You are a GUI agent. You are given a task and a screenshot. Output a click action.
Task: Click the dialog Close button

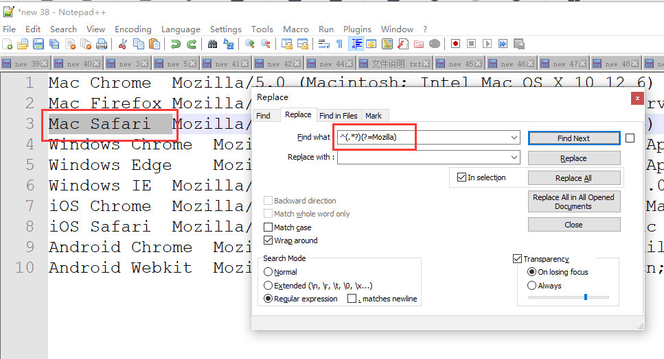pyautogui.click(x=574, y=225)
